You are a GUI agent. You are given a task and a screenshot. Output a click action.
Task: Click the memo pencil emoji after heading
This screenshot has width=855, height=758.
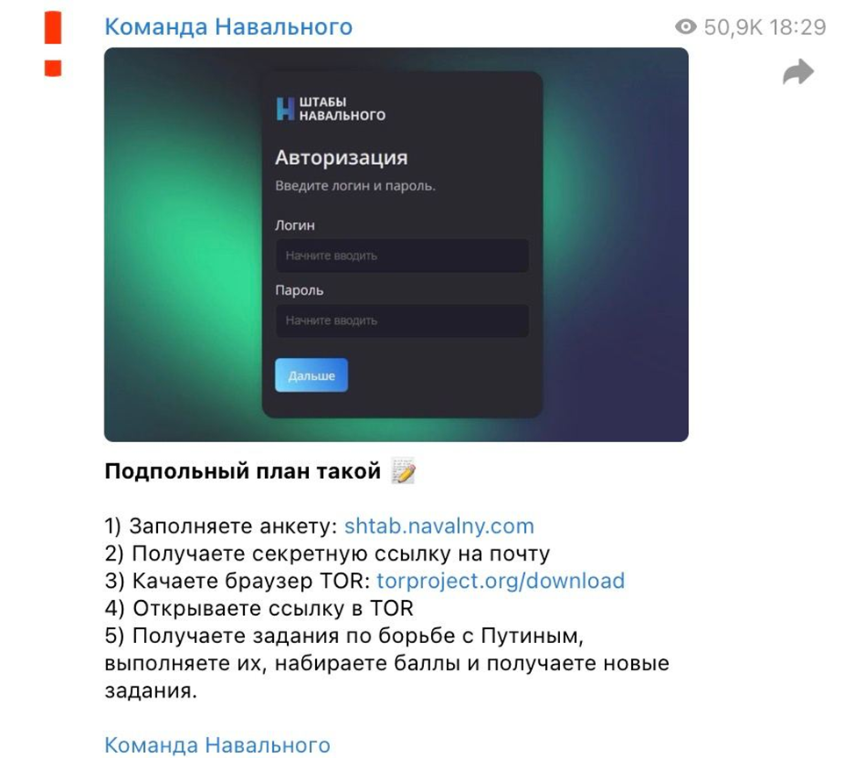click(404, 471)
